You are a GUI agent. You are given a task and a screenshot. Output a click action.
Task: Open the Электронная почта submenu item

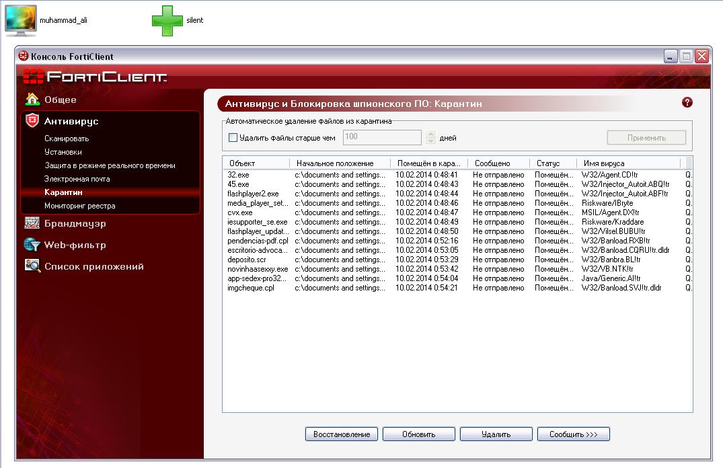point(77,179)
